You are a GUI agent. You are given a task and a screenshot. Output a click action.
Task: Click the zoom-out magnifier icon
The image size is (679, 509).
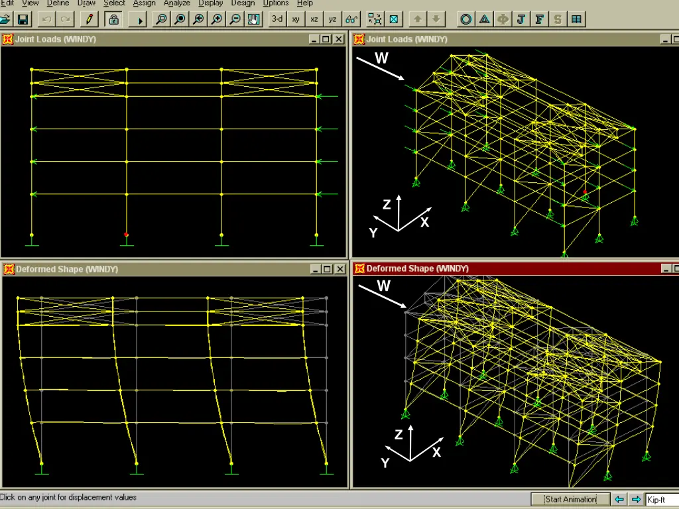click(235, 19)
